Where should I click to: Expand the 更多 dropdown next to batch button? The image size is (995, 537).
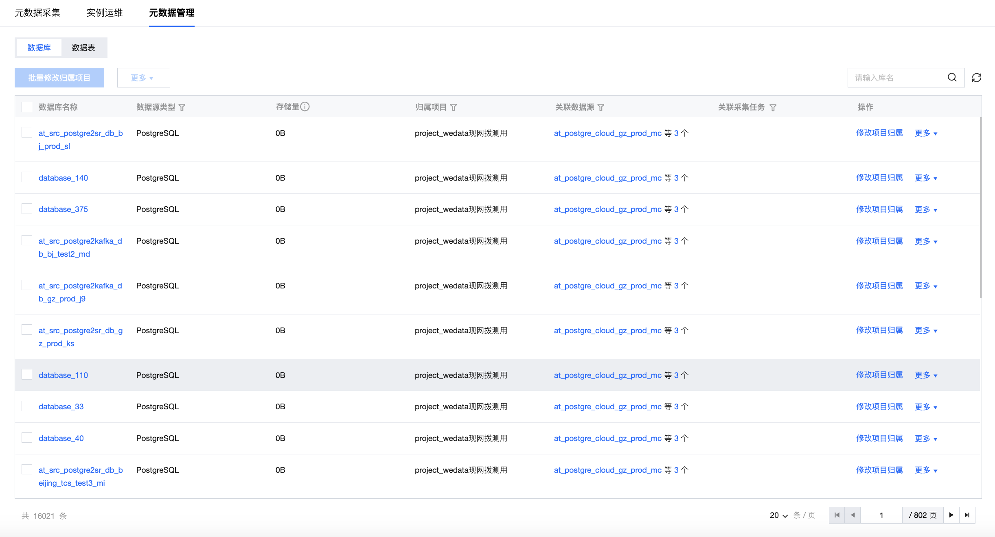point(143,78)
